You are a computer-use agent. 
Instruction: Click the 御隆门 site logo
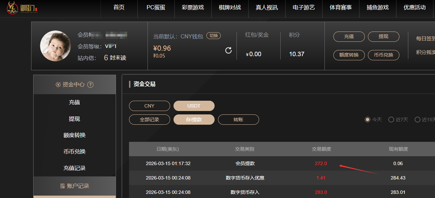pos(21,8)
